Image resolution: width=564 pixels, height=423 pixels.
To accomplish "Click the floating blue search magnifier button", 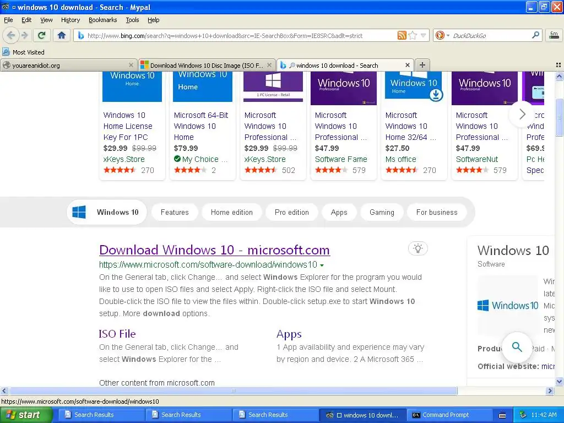I will coord(517,347).
